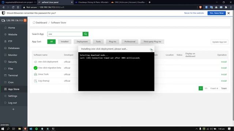Screen dimensions: 234x131
Task: Click the orange notification badge beside the IP
Action: pos(25,20)
